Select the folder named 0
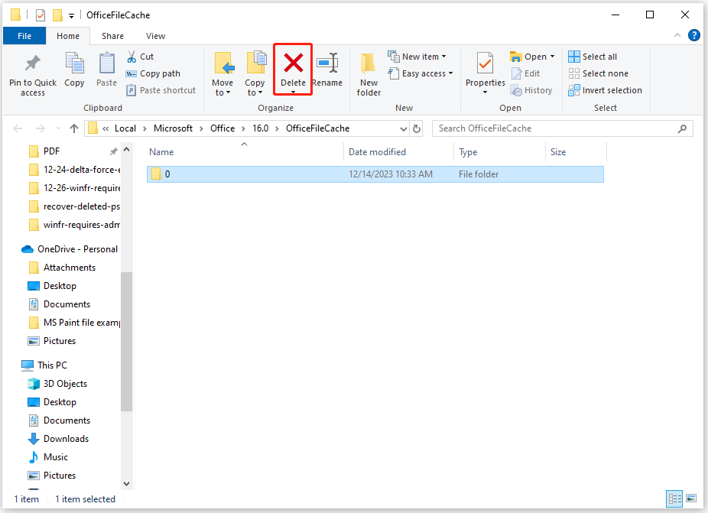708x513 pixels. (x=375, y=174)
